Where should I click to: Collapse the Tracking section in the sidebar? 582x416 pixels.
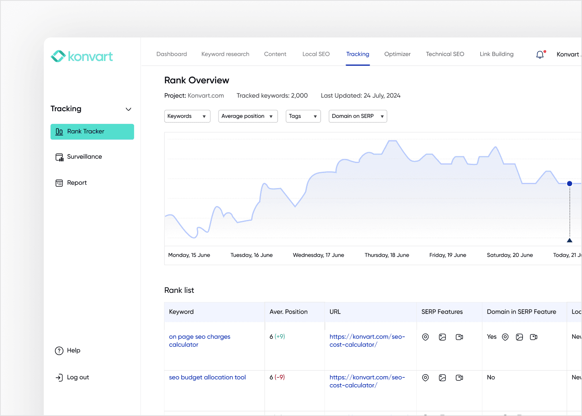pos(128,109)
